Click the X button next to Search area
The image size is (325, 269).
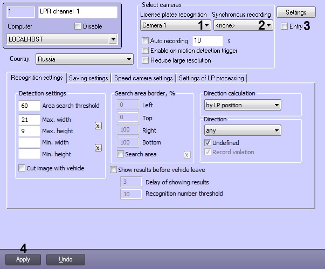click(x=188, y=155)
